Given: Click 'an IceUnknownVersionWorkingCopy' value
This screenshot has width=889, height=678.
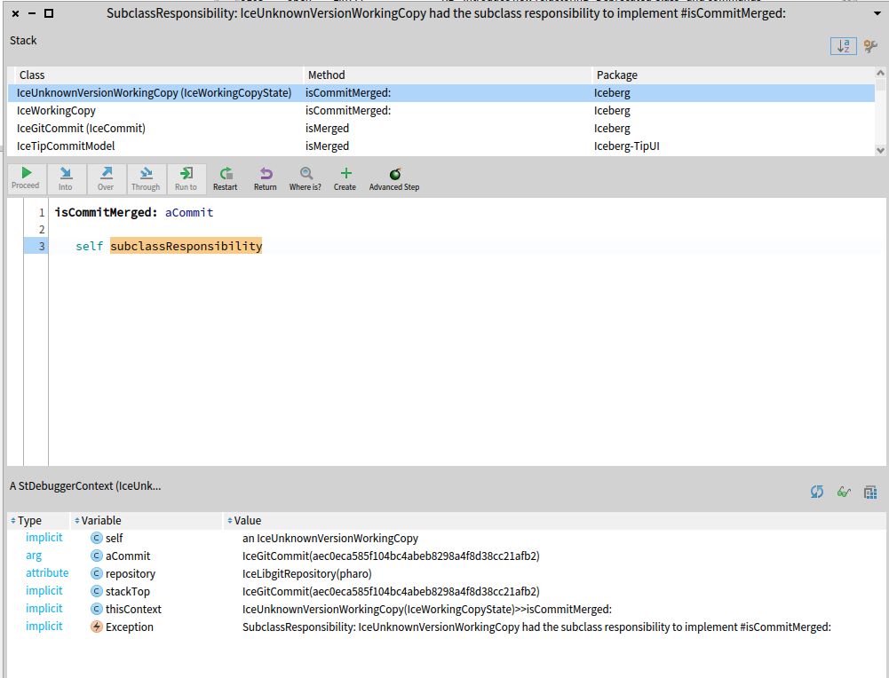Looking at the screenshot, I should pos(330,538).
